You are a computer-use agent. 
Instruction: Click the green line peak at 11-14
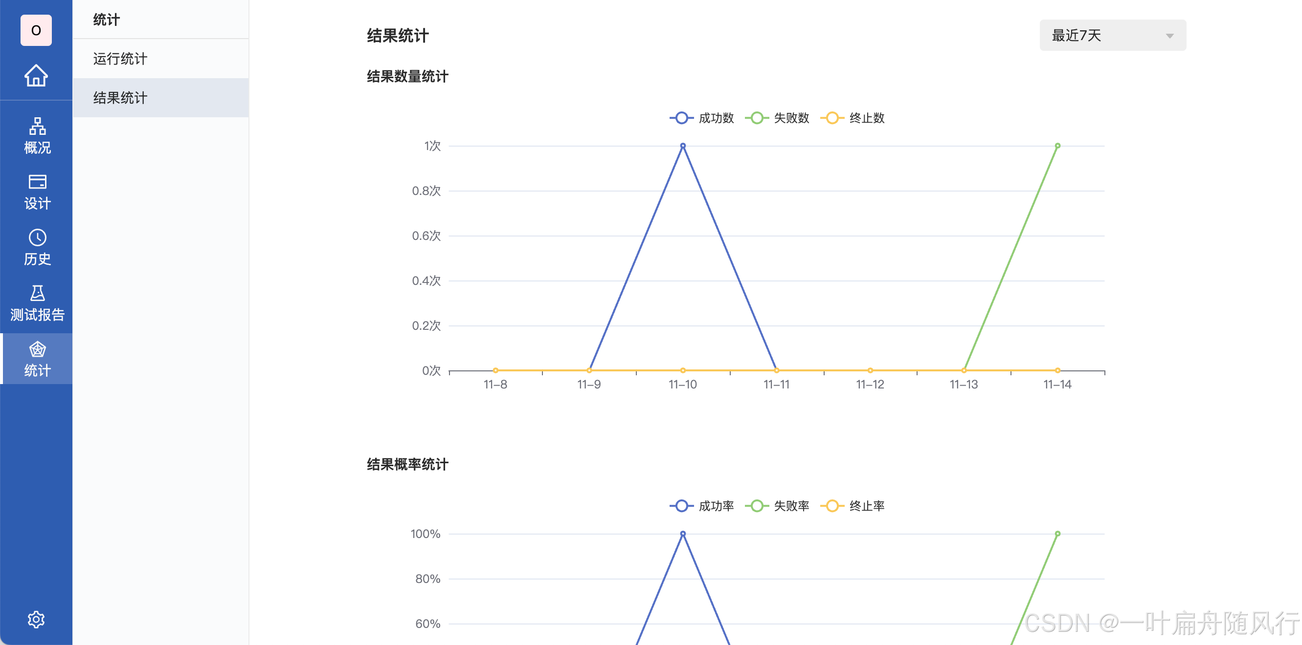pos(1057,146)
